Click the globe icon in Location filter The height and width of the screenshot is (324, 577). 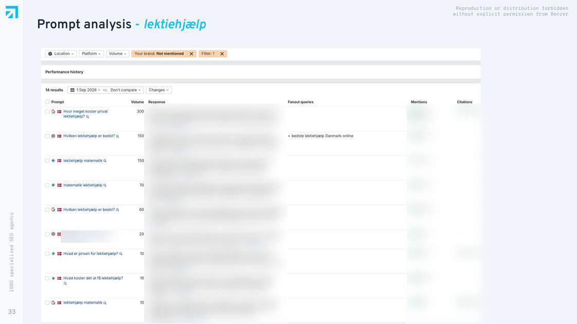click(x=50, y=54)
